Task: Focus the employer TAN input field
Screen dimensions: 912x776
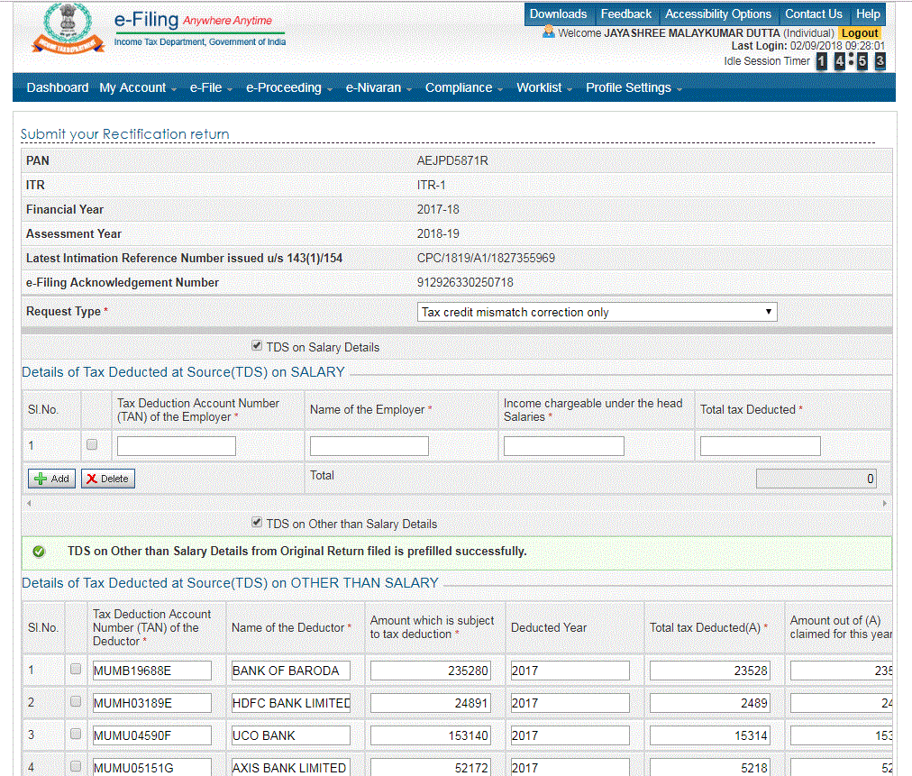Action: [177, 446]
